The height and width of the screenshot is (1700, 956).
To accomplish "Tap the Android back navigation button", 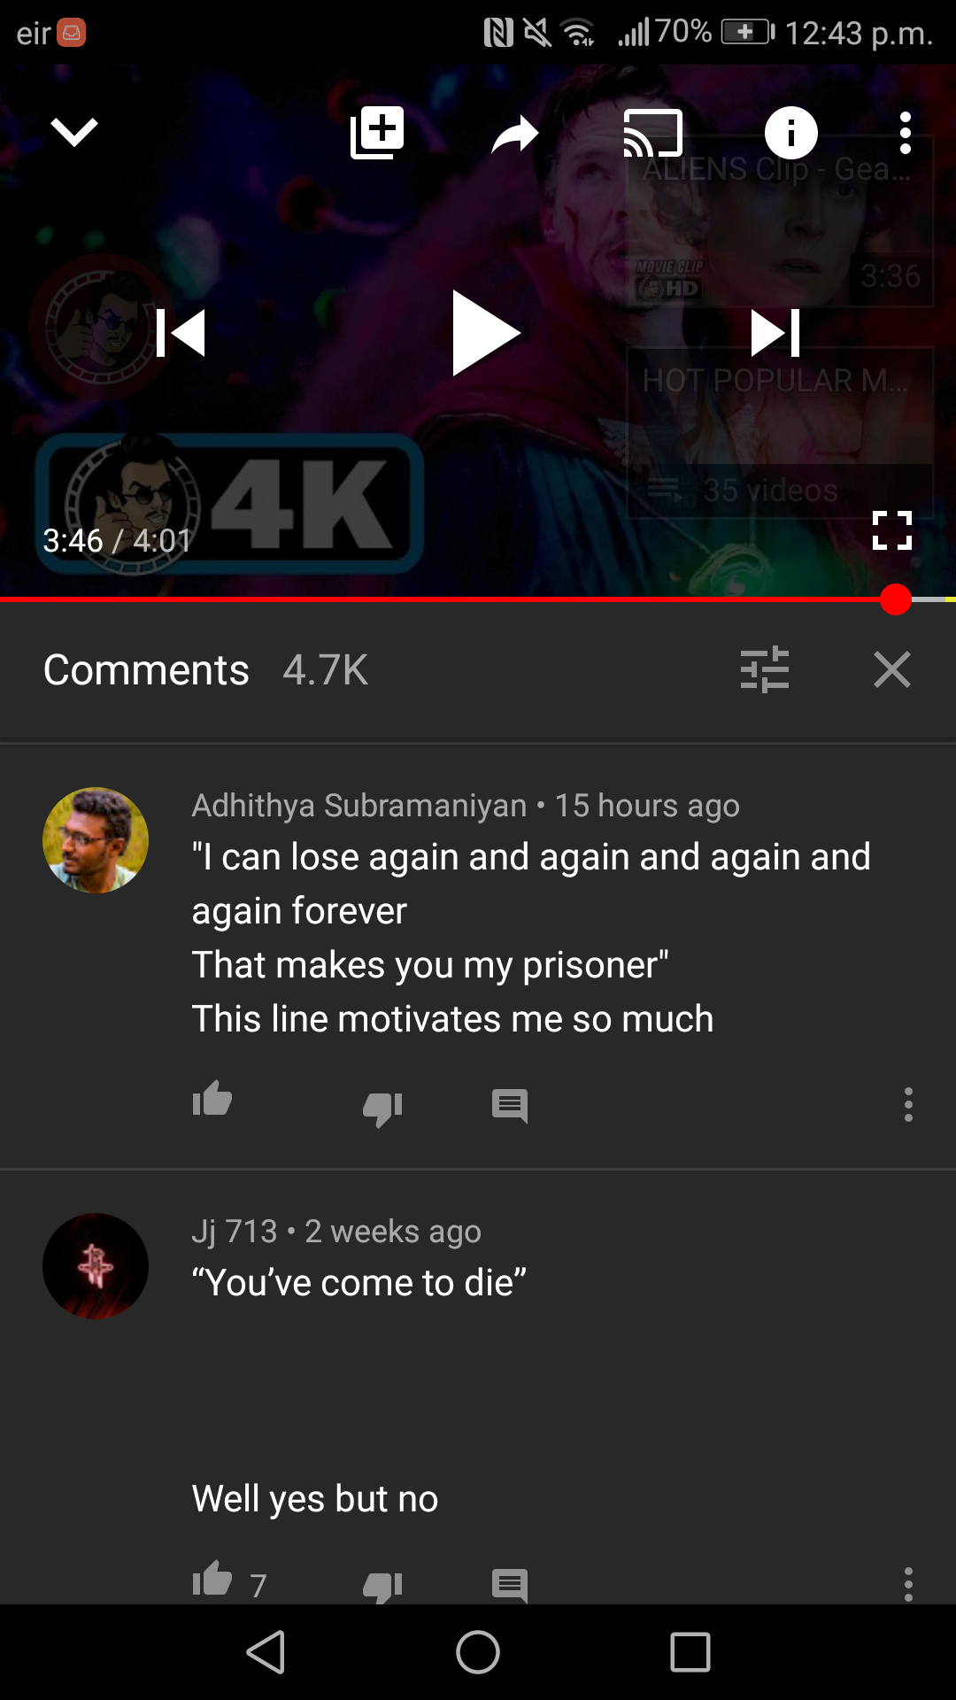I will pos(266,1652).
